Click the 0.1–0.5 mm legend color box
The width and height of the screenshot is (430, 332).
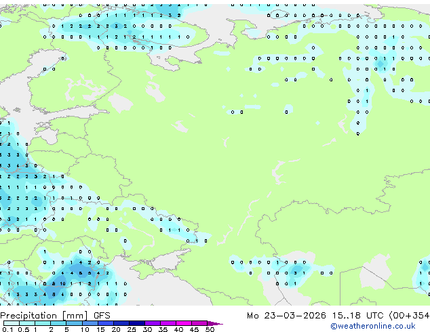12,323
